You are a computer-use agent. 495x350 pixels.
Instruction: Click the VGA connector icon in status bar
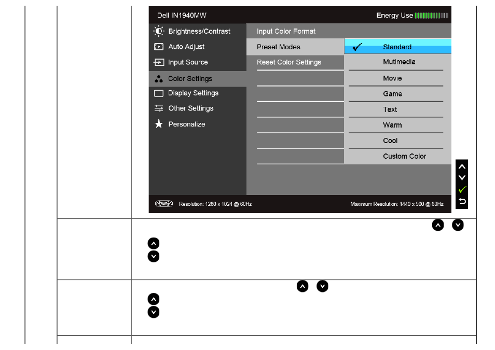coord(164,204)
